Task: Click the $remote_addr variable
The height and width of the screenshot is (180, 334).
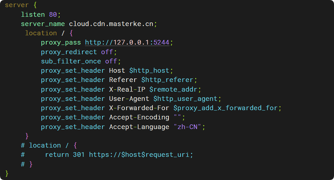Action: click(173, 89)
